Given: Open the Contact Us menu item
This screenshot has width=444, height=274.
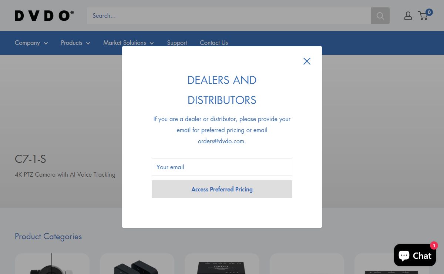Looking at the screenshot, I should tap(214, 43).
